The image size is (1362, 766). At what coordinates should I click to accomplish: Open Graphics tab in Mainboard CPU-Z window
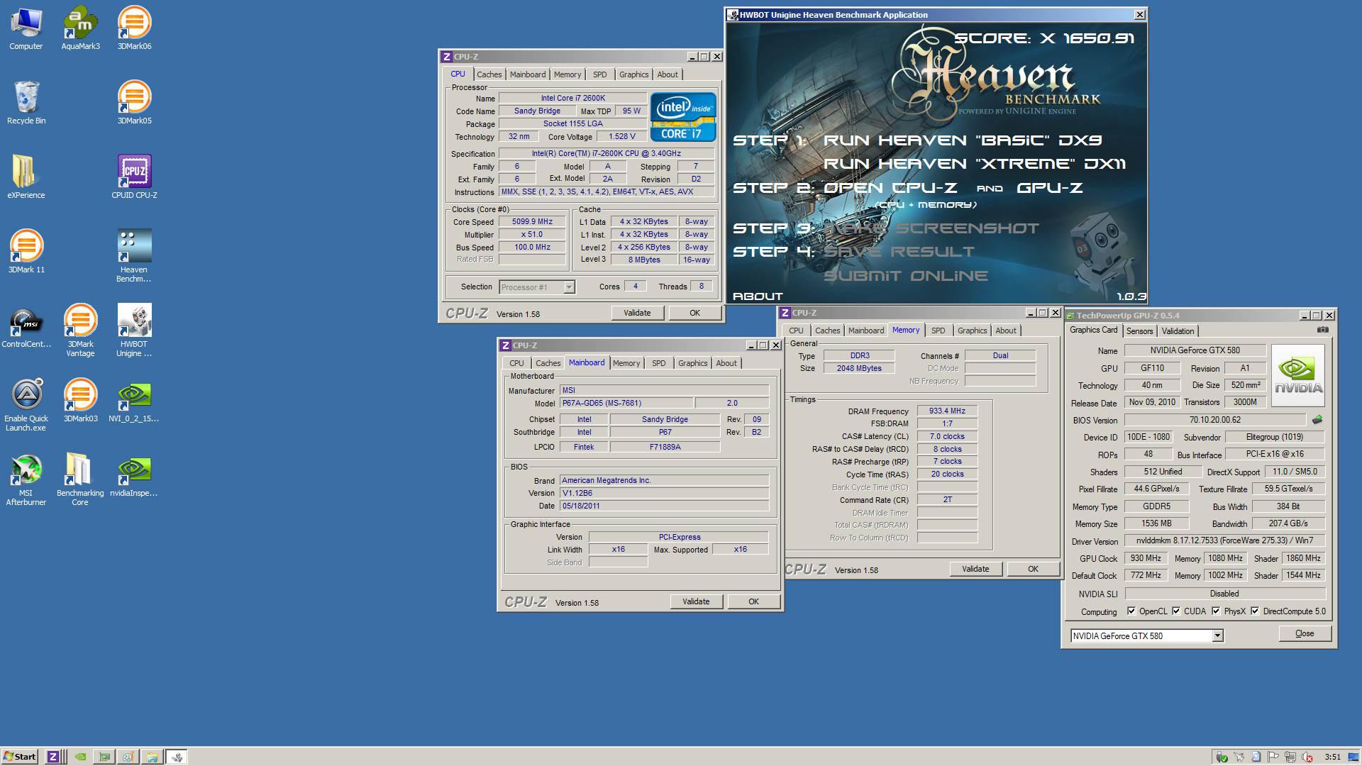point(692,363)
